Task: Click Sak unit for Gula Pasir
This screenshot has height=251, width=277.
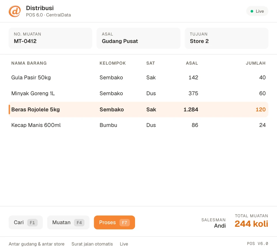Action: click(151, 78)
